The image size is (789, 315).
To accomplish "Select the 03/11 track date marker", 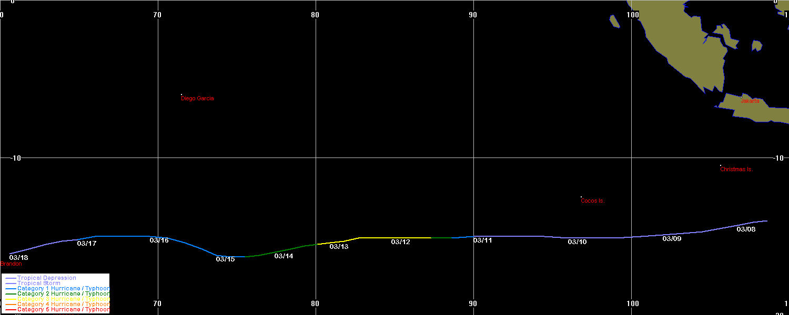I will click(482, 240).
